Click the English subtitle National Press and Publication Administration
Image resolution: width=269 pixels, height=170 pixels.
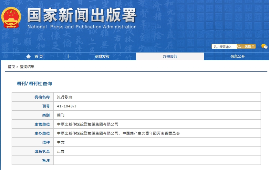82,27
